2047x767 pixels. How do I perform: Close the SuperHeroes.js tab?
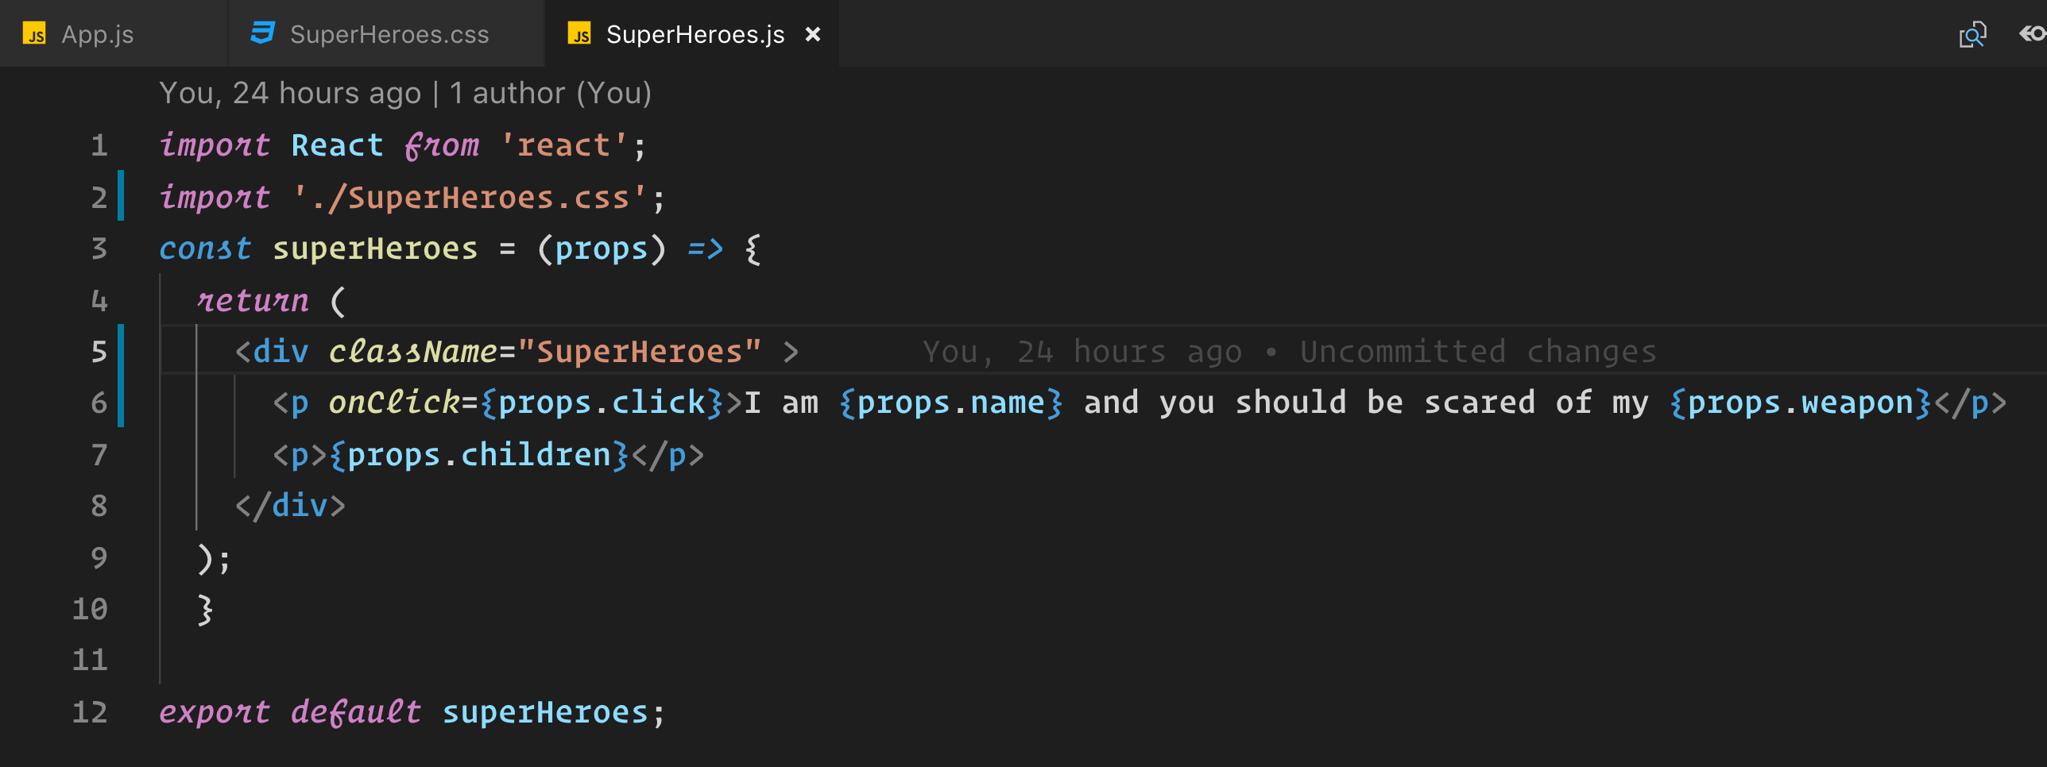(812, 33)
